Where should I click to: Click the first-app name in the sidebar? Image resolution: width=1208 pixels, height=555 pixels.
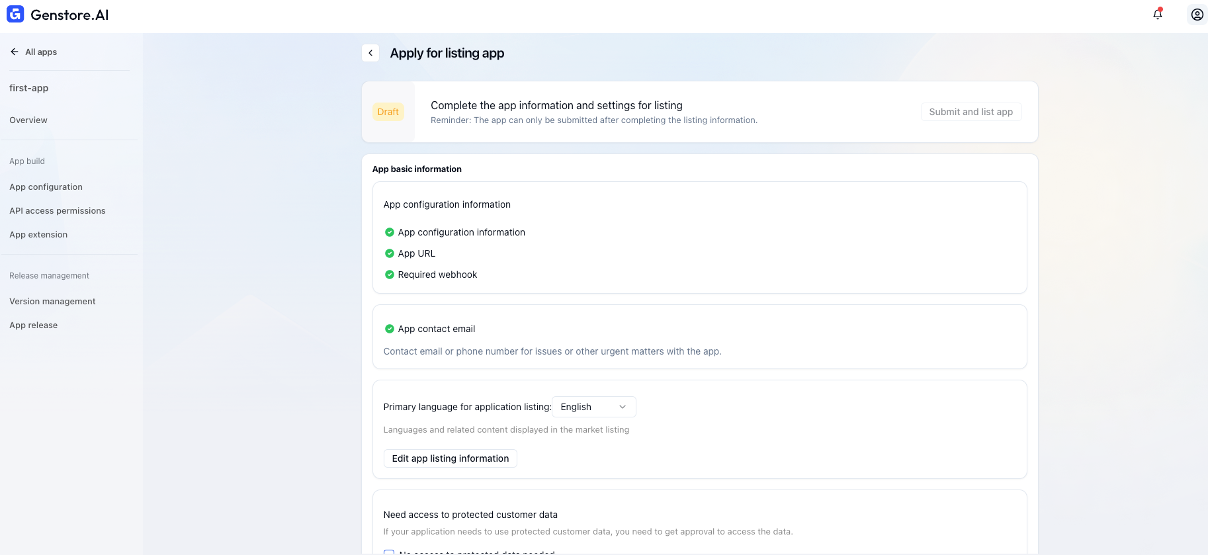click(x=28, y=88)
